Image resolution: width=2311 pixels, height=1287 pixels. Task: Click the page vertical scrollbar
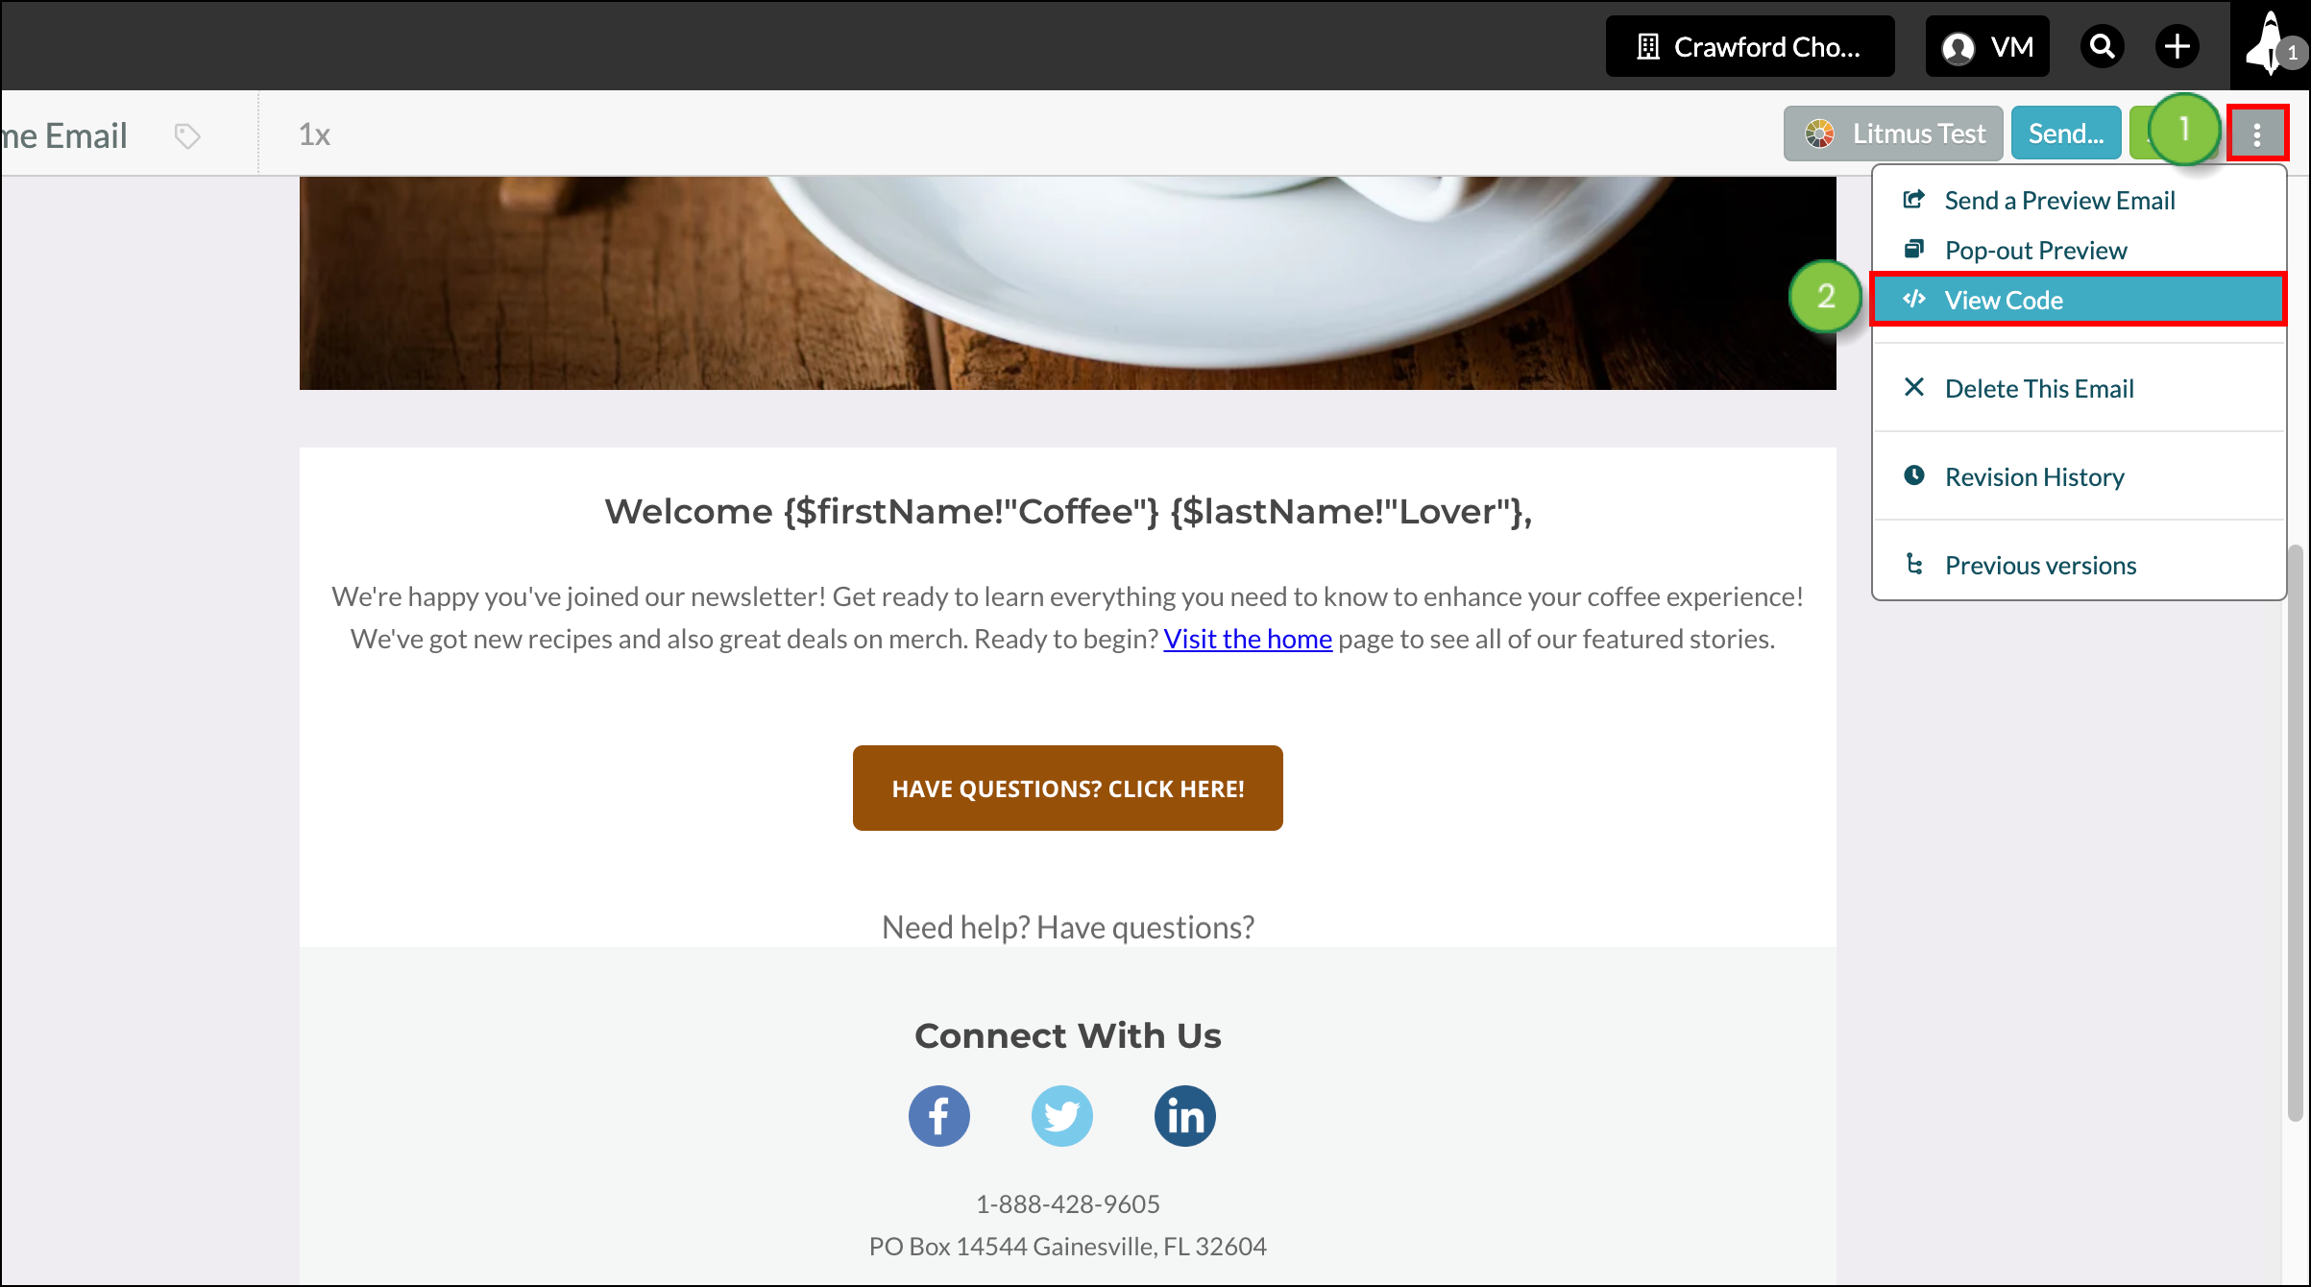(2296, 832)
